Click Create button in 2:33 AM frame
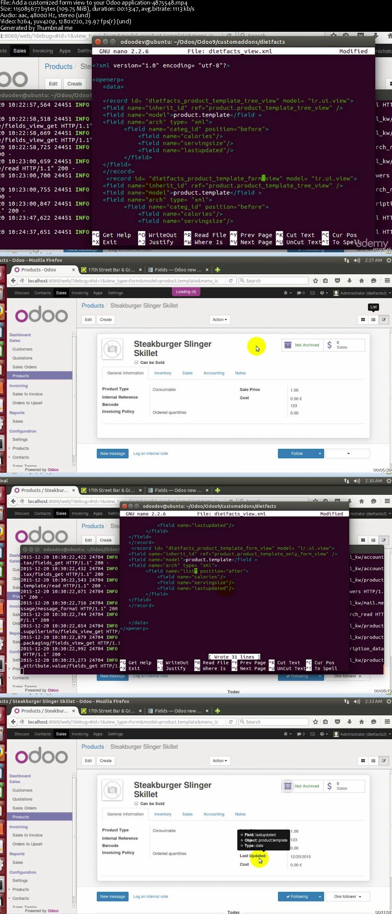This screenshot has height=914, width=392. (x=106, y=761)
